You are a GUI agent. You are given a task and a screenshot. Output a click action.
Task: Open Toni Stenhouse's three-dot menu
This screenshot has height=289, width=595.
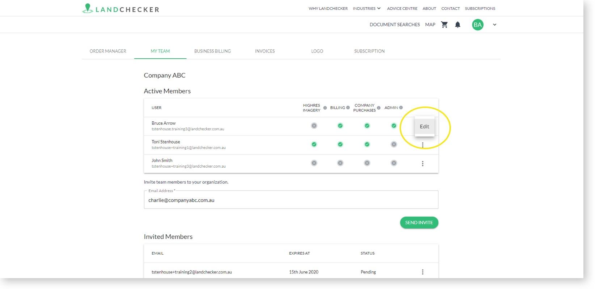(x=422, y=145)
